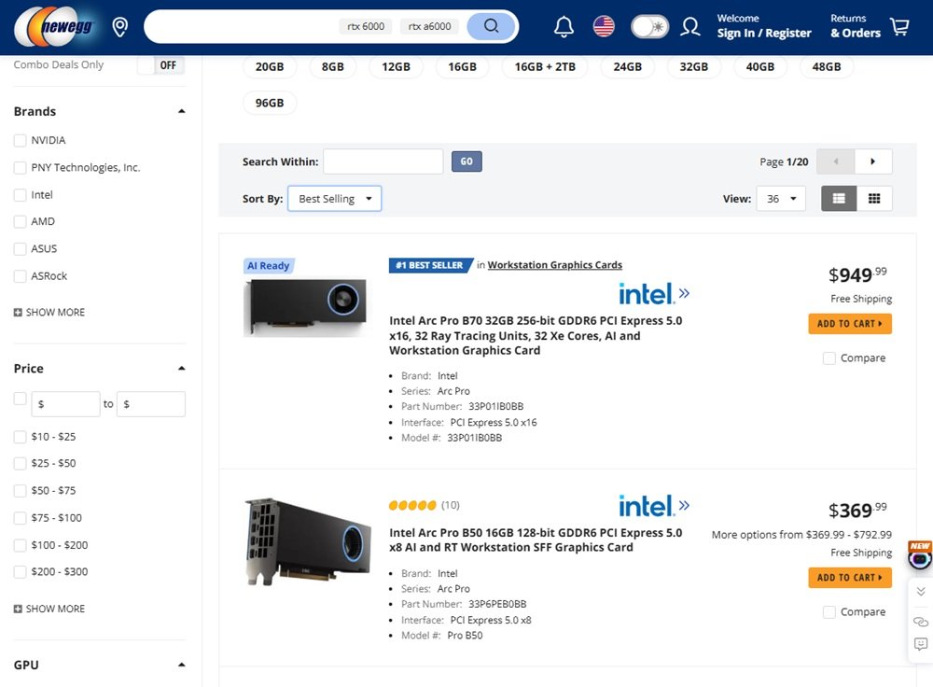Switch to grid view layout
This screenshot has width=933, height=687.
tap(874, 199)
